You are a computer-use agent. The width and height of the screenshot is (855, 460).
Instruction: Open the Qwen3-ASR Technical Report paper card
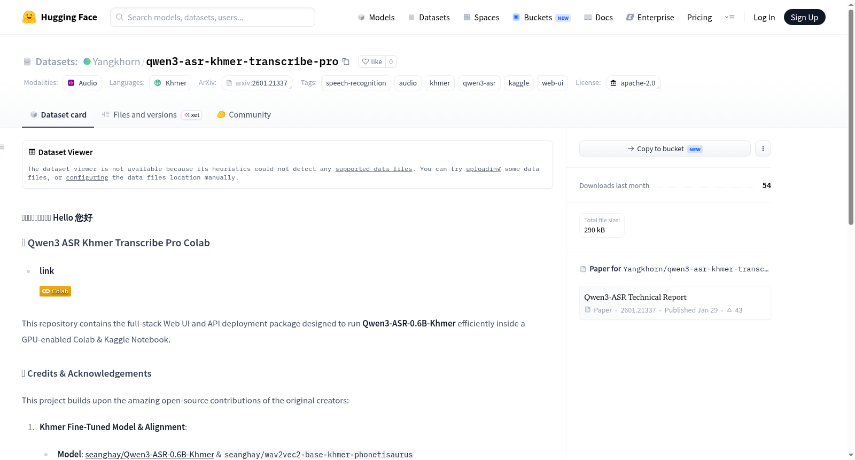point(675,303)
